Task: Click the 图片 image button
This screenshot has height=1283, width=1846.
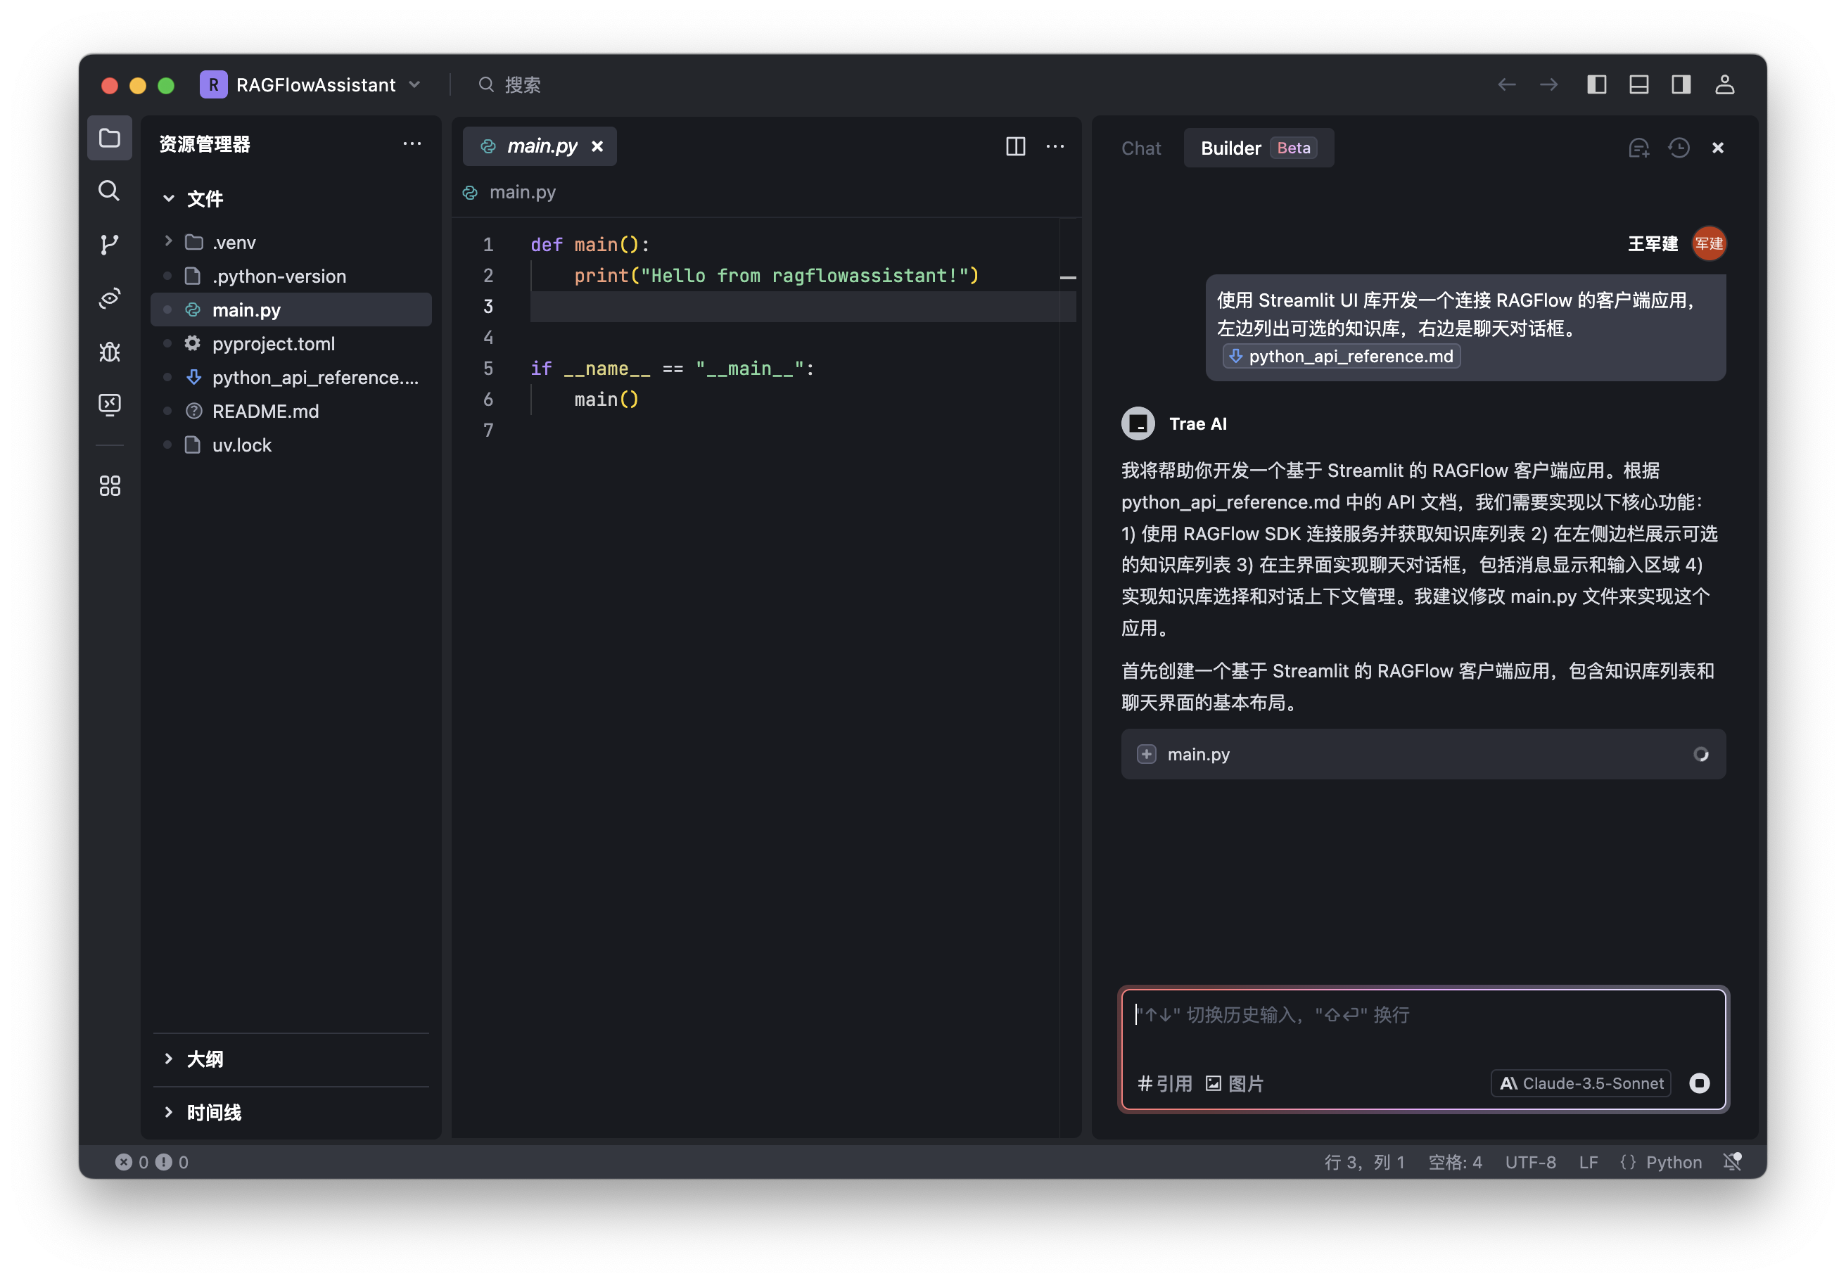Action: click(x=1234, y=1083)
